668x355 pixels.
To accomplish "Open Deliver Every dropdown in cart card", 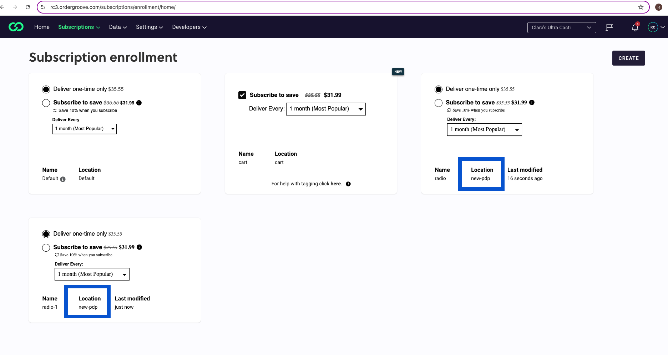I will (326, 109).
